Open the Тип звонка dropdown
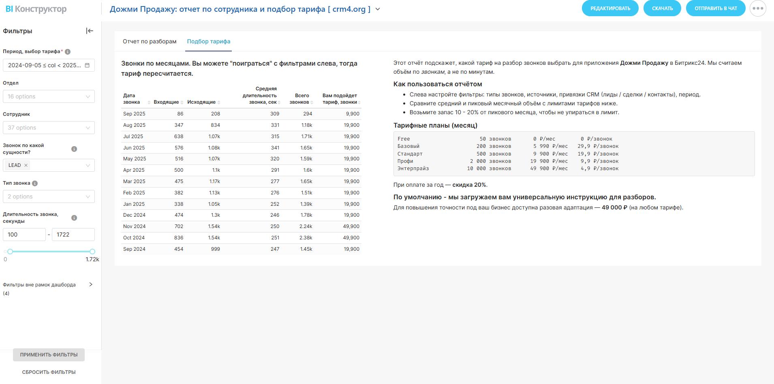This screenshot has height=384, width=774. (x=49, y=196)
